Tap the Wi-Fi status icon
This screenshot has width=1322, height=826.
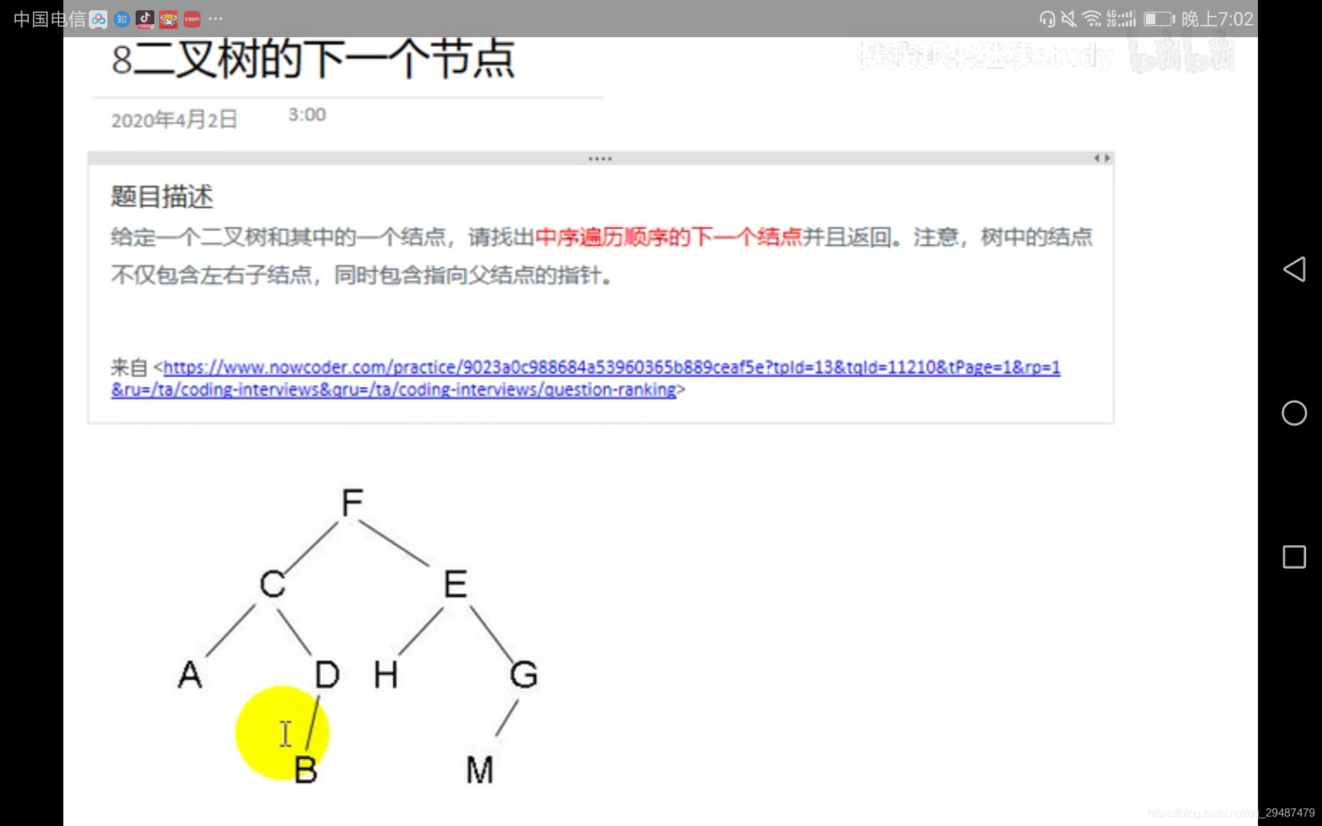tap(1092, 19)
